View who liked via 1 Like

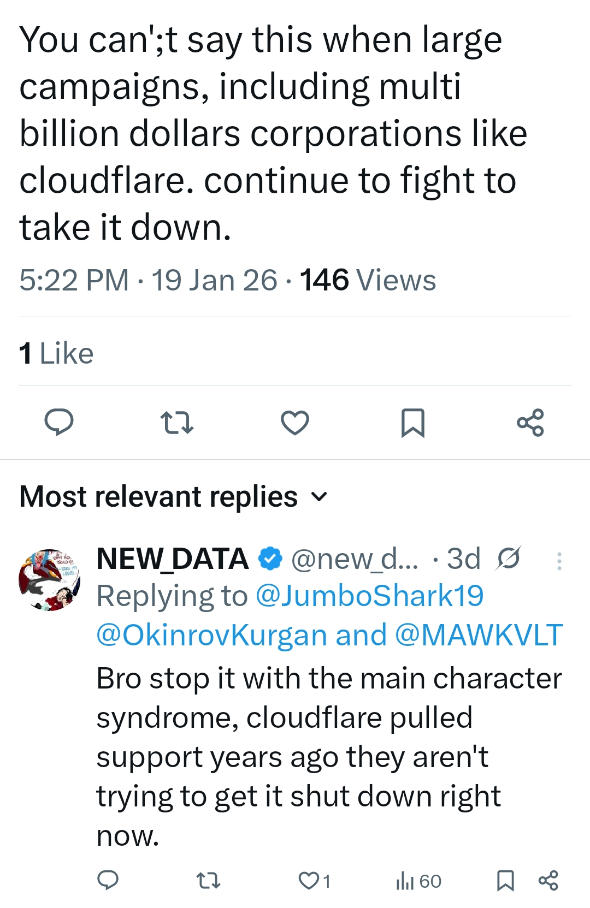coord(56,353)
